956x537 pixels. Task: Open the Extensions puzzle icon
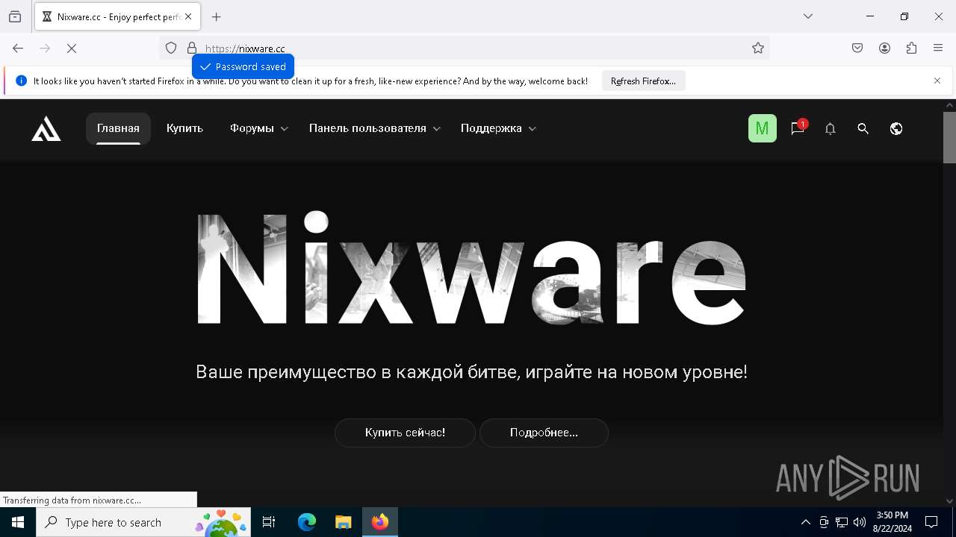[x=911, y=48]
